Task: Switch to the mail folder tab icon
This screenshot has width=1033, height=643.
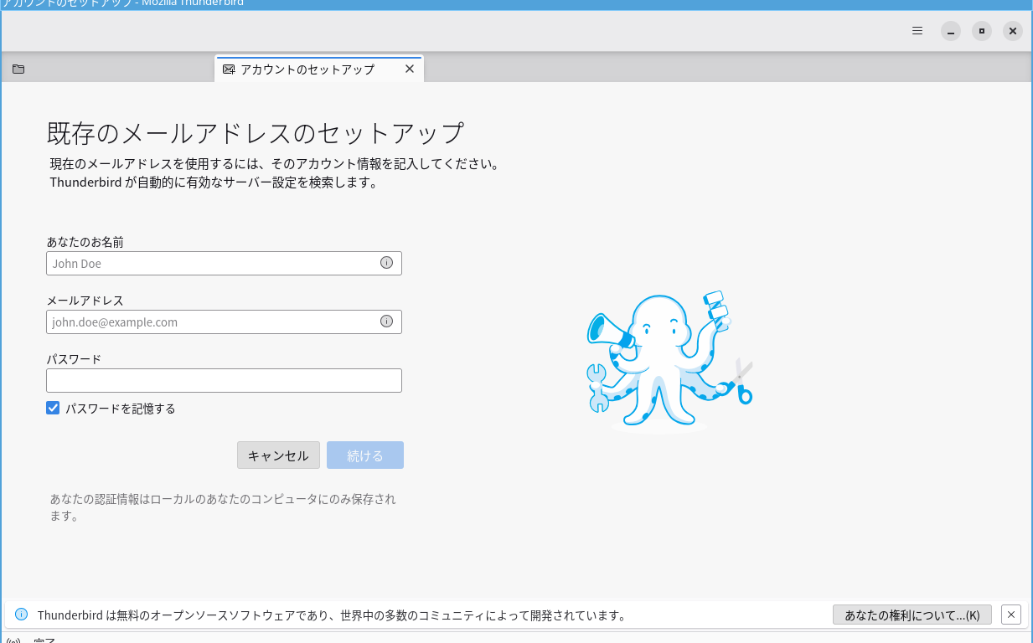Action: point(18,69)
